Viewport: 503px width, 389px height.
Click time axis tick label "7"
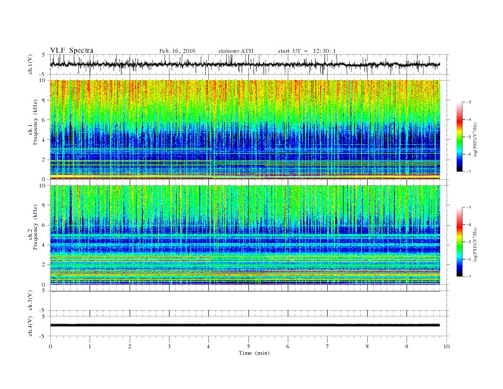tap(328, 346)
